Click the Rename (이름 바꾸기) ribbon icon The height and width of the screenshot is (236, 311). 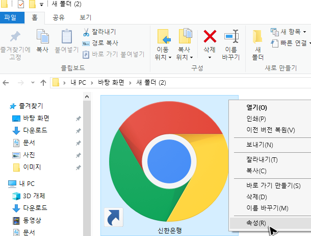coord(231,36)
